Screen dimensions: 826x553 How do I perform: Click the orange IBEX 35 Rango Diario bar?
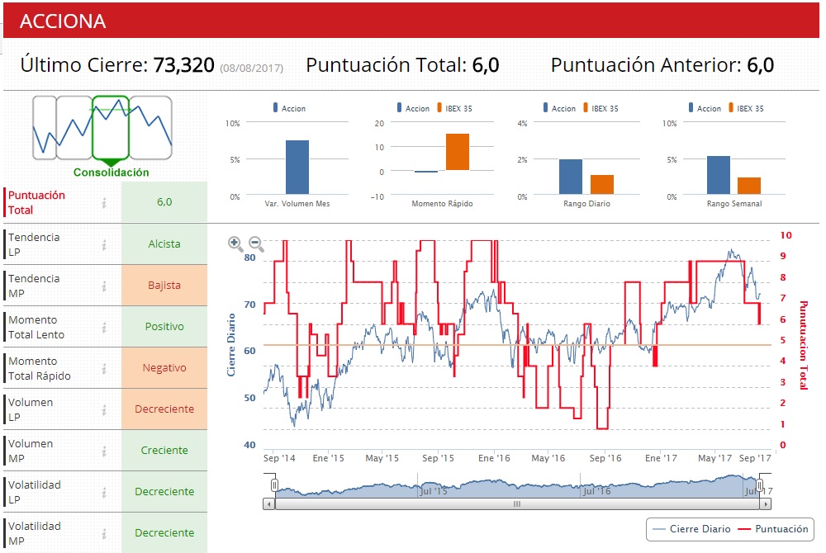click(602, 185)
